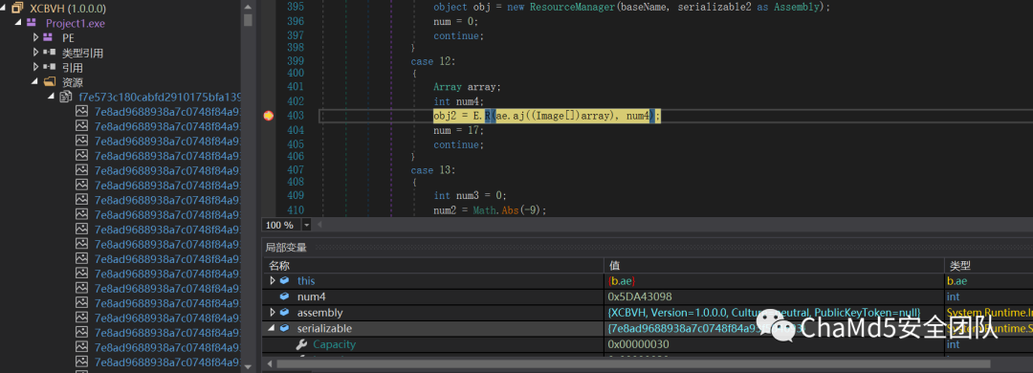Viewport: 1033px width, 373px height.
Task: Click the 'this' variable name
Action: point(306,281)
